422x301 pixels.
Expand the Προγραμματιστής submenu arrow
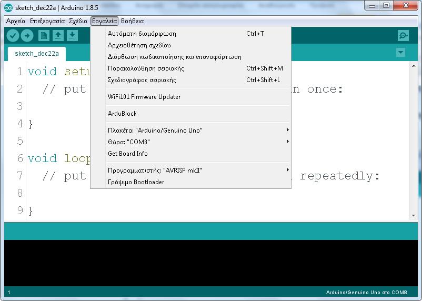pos(287,170)
